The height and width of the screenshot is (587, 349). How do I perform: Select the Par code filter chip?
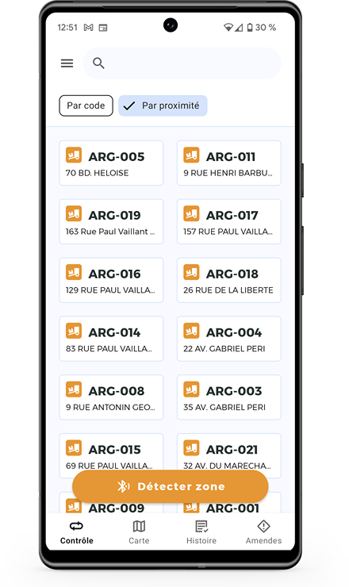[x=86, y=106]
